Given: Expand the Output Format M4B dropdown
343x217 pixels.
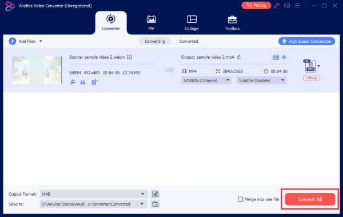Looking at the screenshot, I should 93,194.
